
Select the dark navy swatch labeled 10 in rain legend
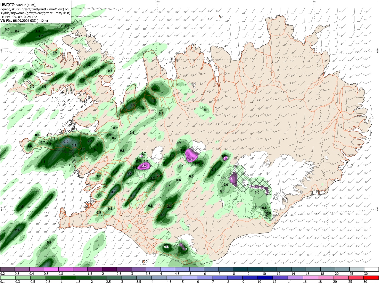(265, 277)
